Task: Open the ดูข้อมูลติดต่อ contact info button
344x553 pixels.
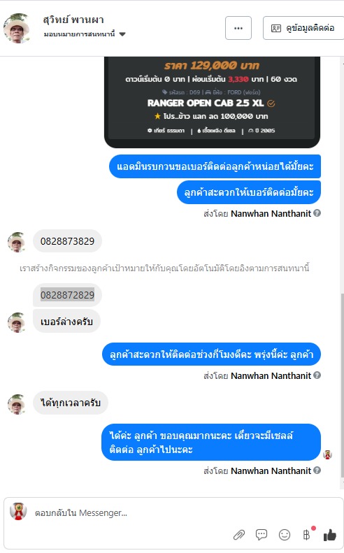Action: click(303, 28)
